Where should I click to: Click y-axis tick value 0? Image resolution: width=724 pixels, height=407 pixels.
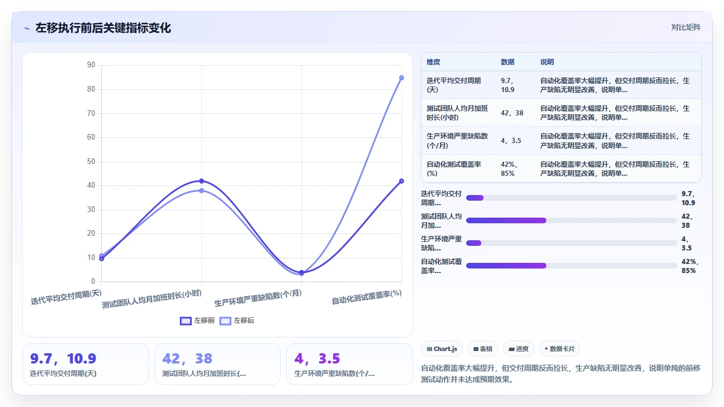point(93,282)
